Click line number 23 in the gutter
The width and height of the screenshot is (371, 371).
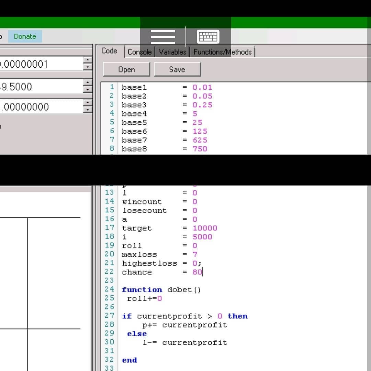point(109,280)
